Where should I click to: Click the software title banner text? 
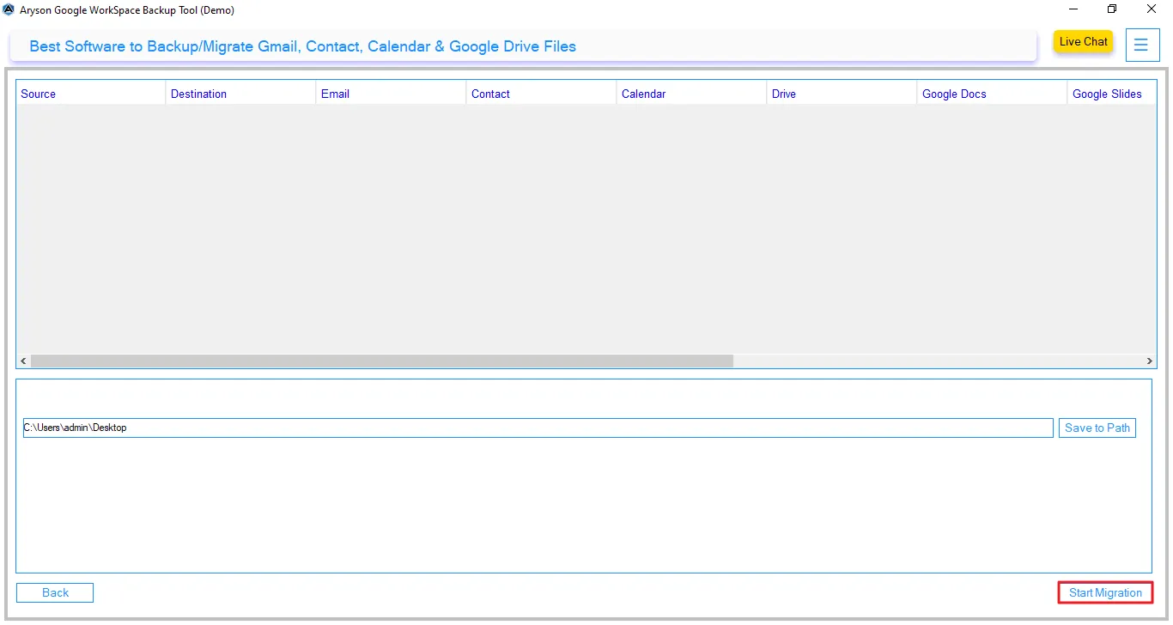pyautogui.click(x=301, y=46)
